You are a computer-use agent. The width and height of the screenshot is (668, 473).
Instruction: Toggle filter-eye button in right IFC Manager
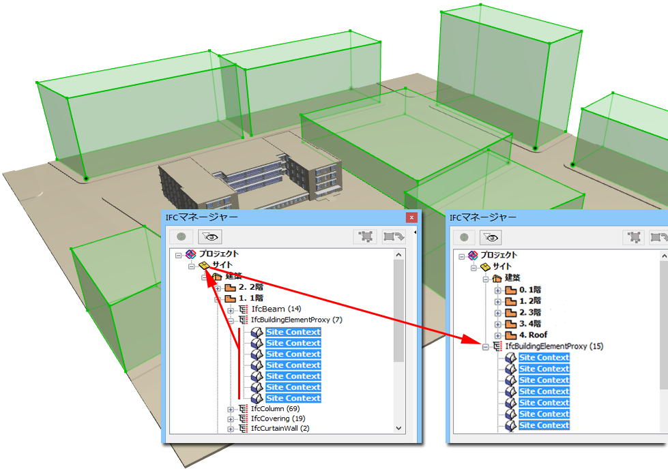click(x=491, y=237)
